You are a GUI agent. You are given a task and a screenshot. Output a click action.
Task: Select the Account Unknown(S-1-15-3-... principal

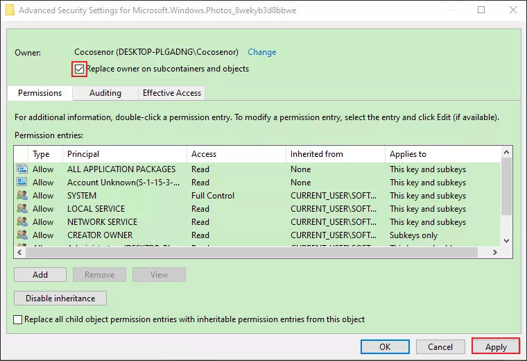click(x=123, y=183)
